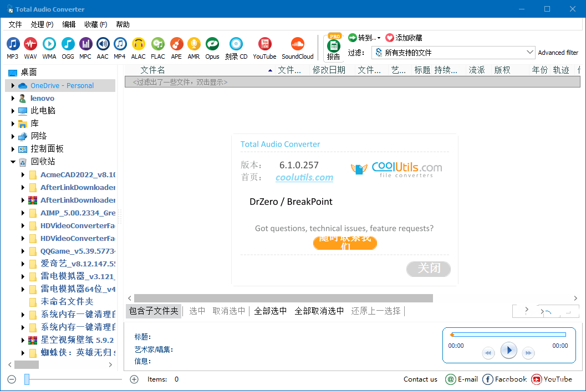Click the zoom slider handle
The height and width of the screenshot is (391, 586).
[x=27, y=379]
